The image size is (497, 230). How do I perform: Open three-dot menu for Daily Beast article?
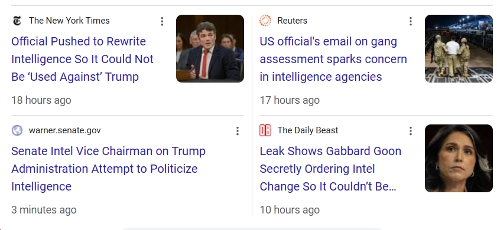pyautogui.click(x=411, y=131)
